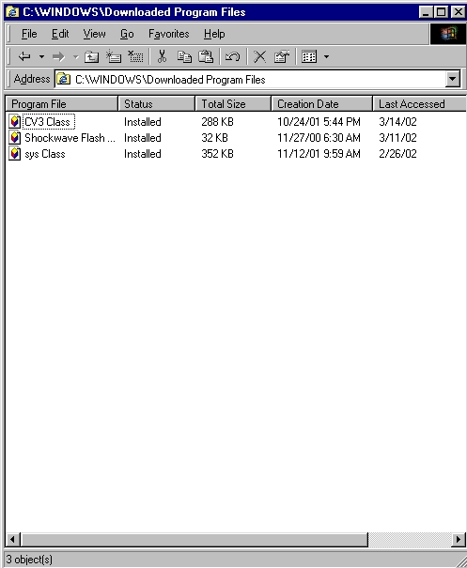Open the Forward history dropdown arrow
Viewport: 467px width, 568px height.
[x=75, y=56]
